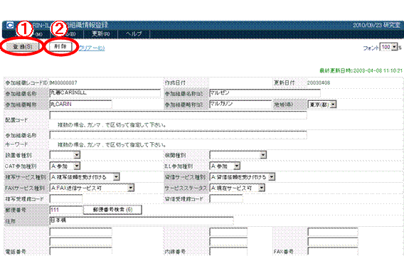Follow the クリアー(C) link
This screenshot has height=256, width=404.
point(92,48)
